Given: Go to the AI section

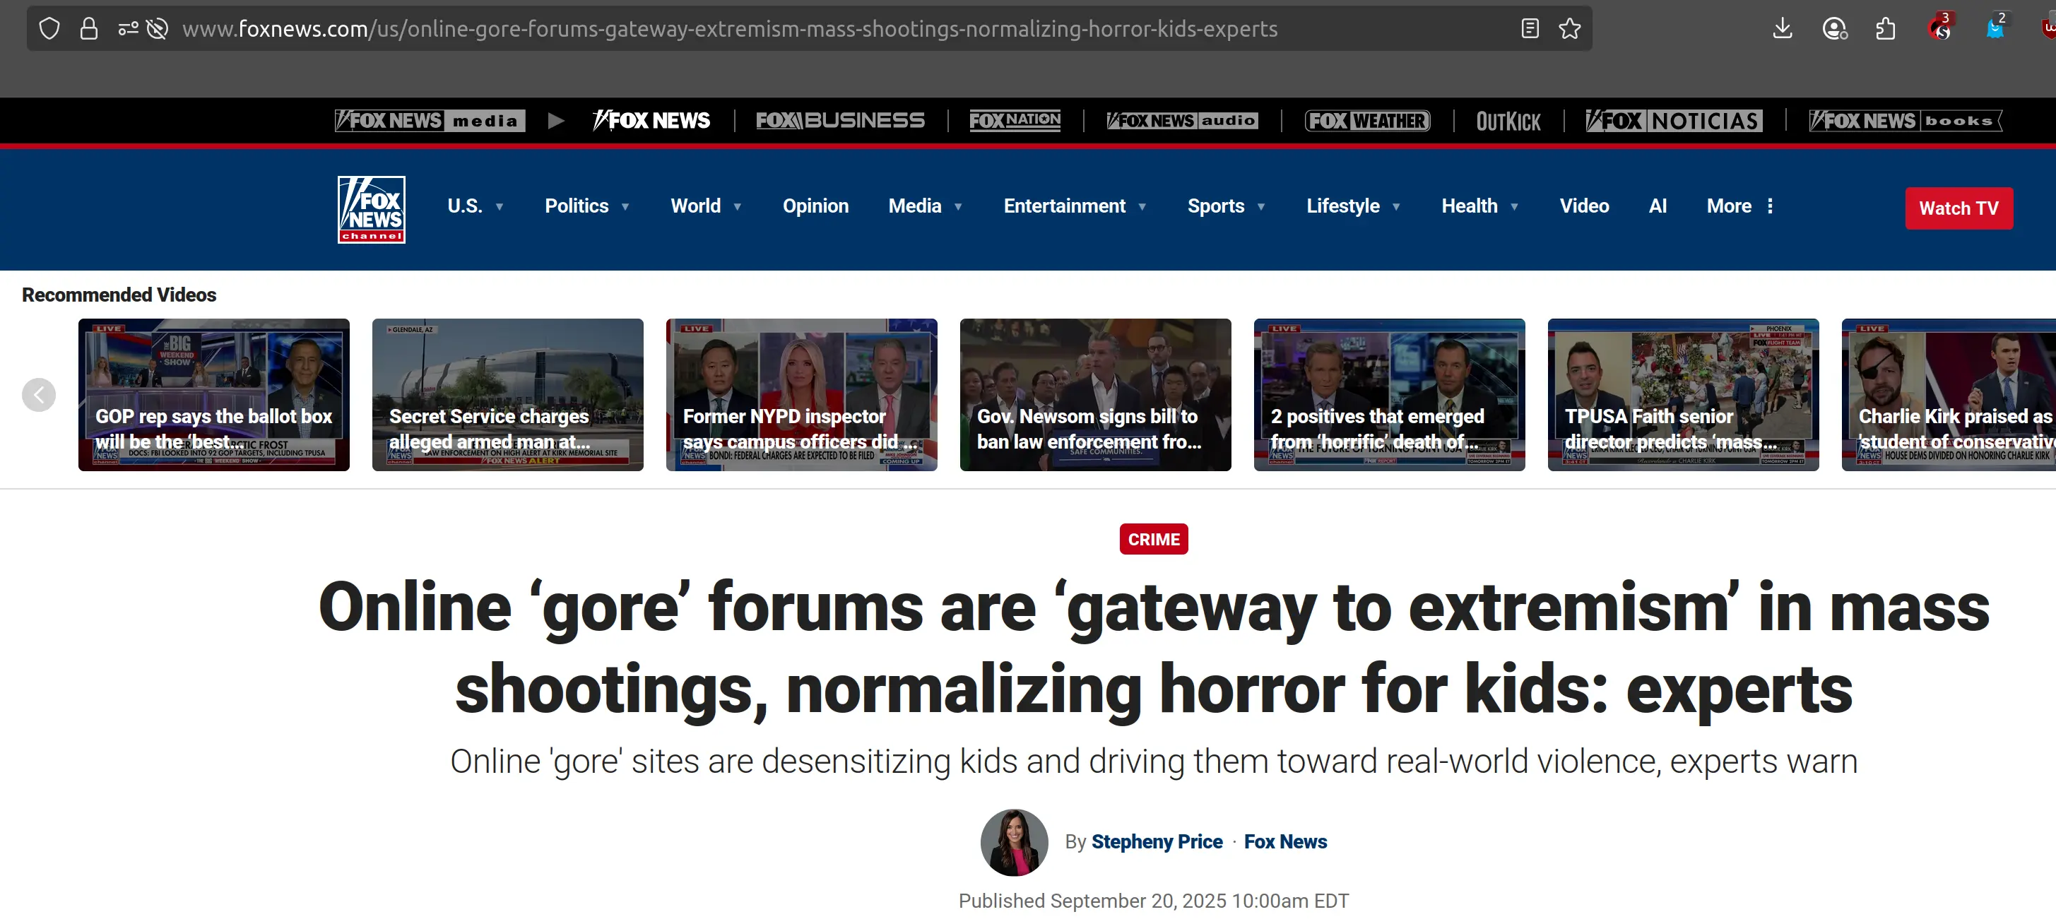Looking at the screenshot, I should click(1658, 206).
